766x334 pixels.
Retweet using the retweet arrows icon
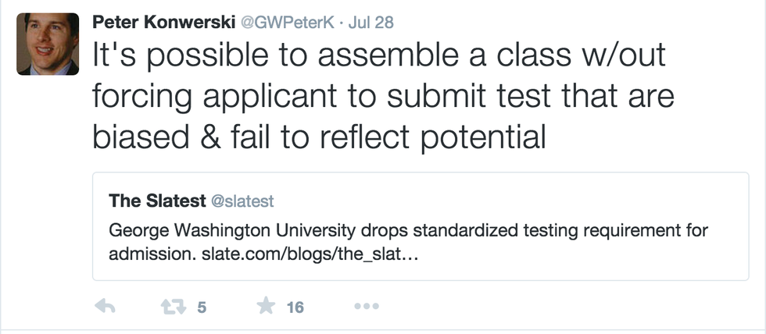[x=171, y=307]
